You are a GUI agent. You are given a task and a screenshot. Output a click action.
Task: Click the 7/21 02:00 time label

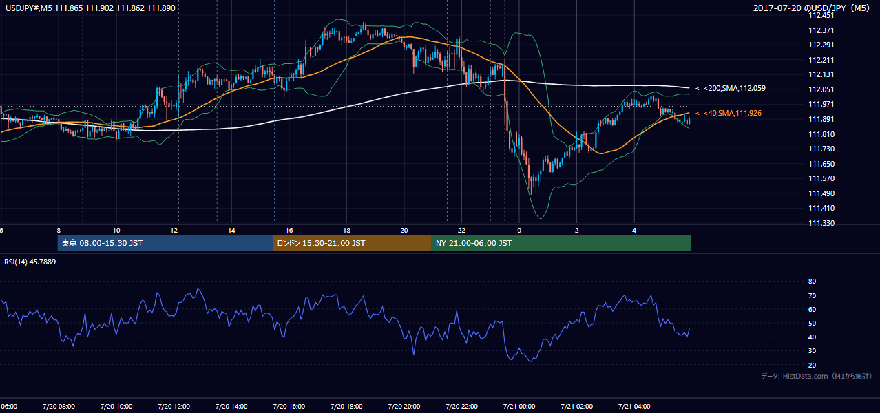click(577, 407)
